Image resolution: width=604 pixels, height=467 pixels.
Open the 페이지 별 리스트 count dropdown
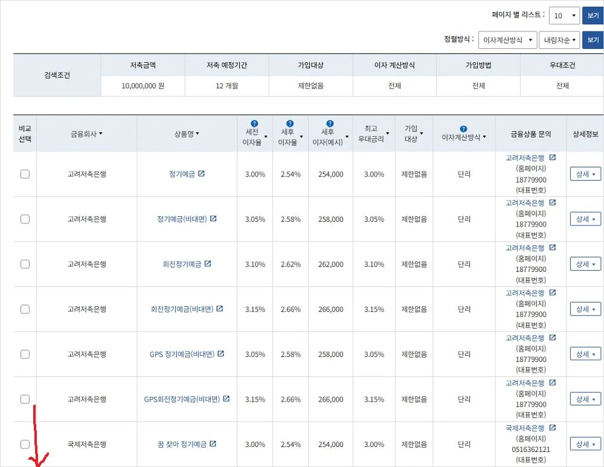tap(564, 16)
